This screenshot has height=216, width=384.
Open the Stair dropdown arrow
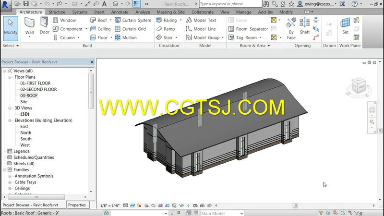pos(176,37)
